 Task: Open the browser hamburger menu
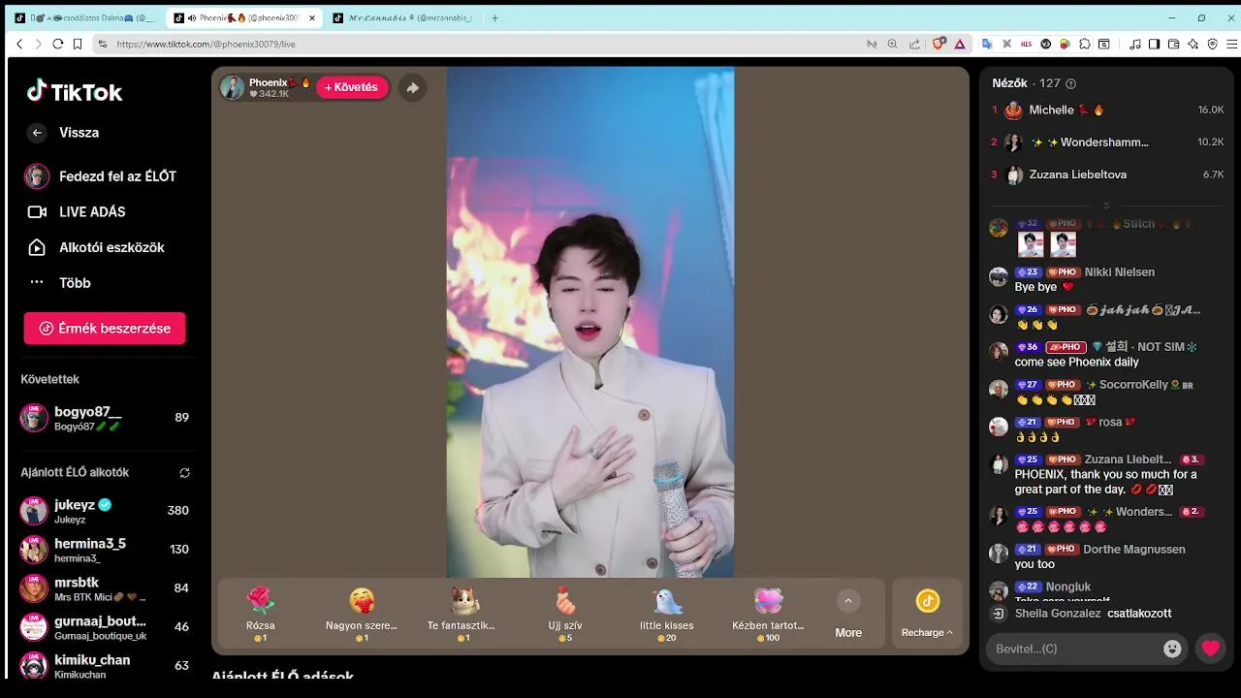coord(1232,44)
